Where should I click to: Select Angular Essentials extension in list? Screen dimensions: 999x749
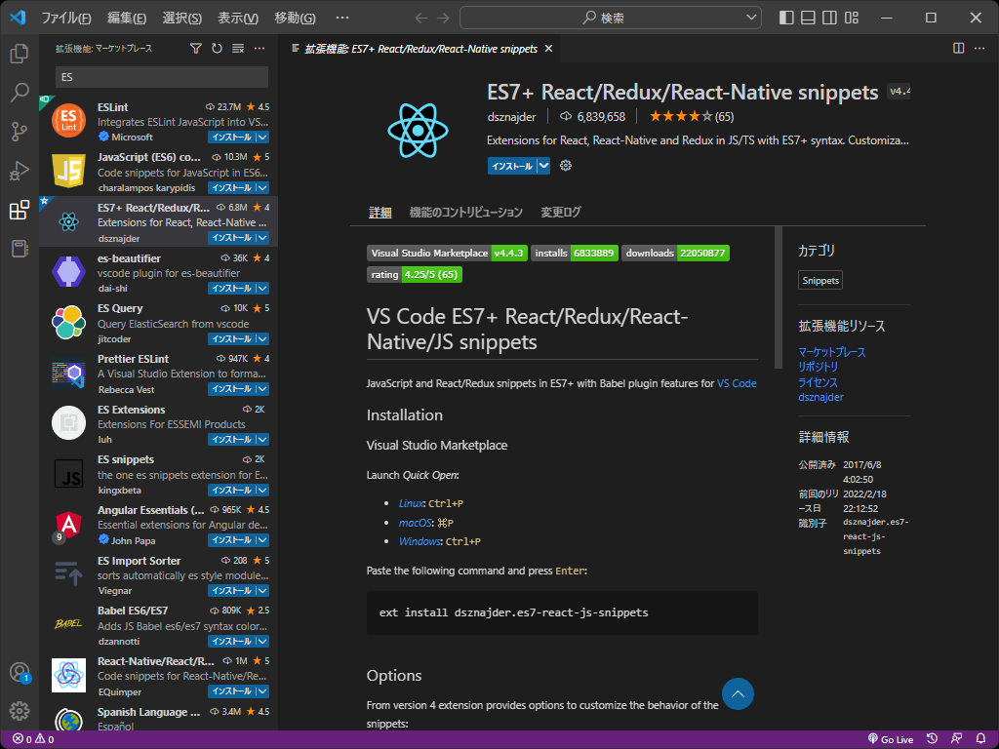pos(158,525)
